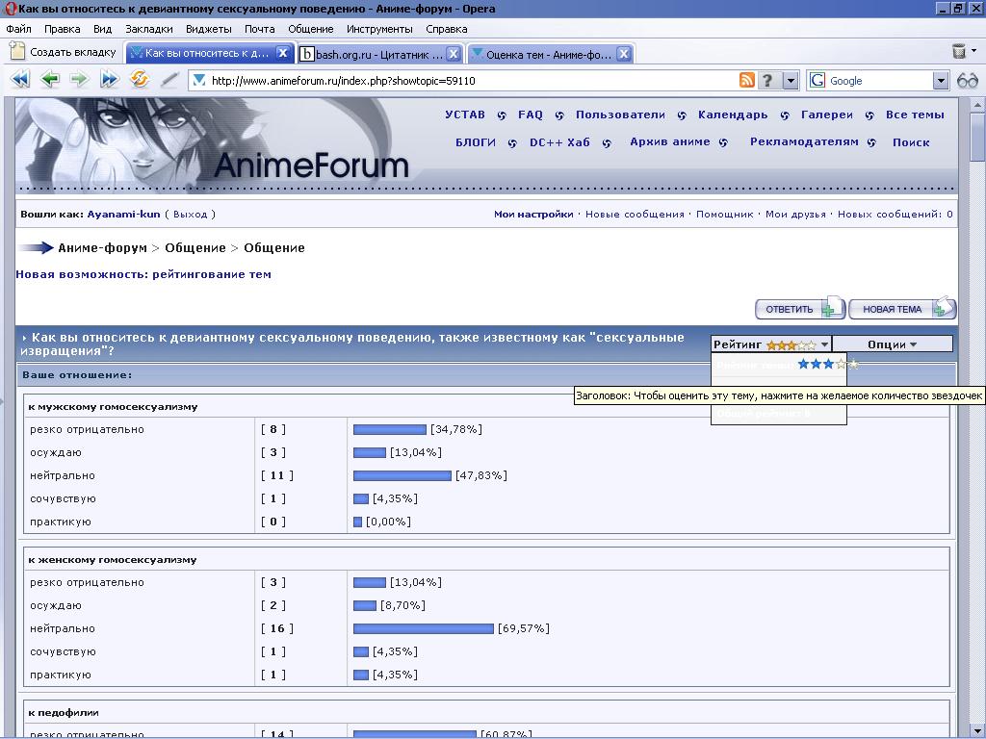Open the Поиск link
986x739 pixels.
[911, 142]
